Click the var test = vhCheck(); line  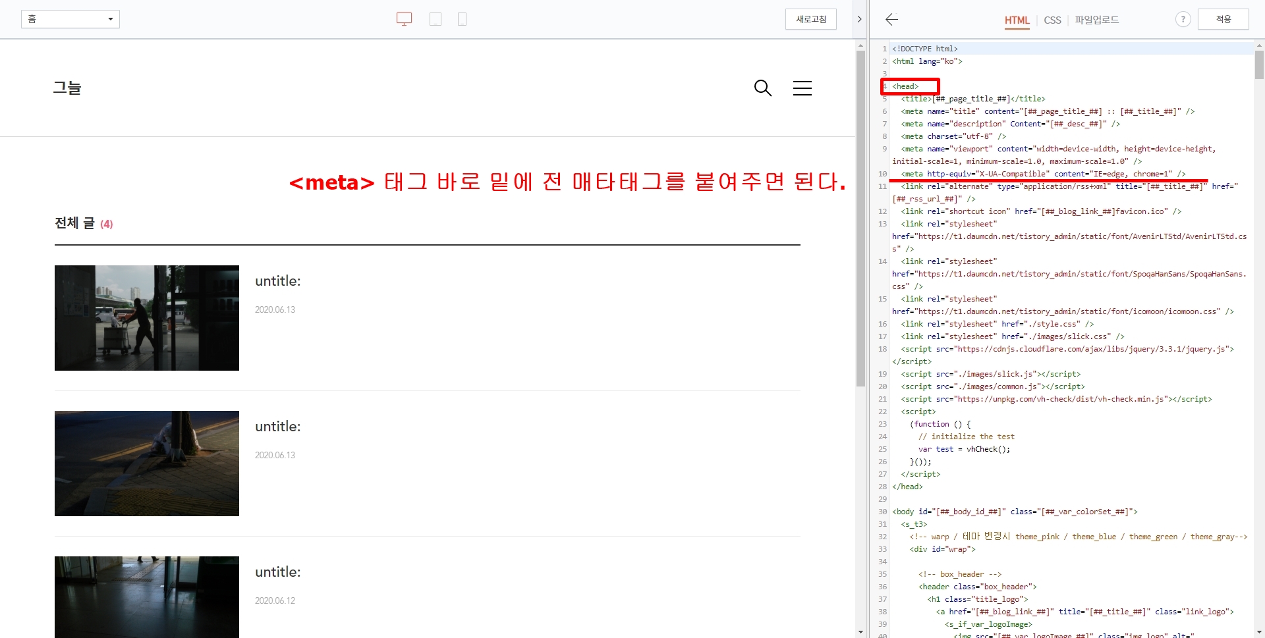pos(964,449)
